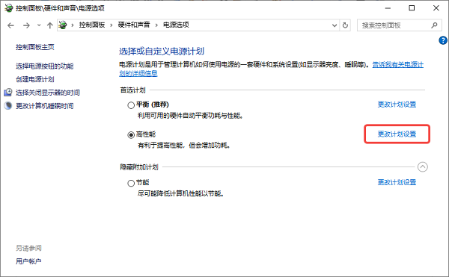The width and height of the screenshot is (449, 277).
Task: Go up one level with up arrow
Action: click(50, 25)
